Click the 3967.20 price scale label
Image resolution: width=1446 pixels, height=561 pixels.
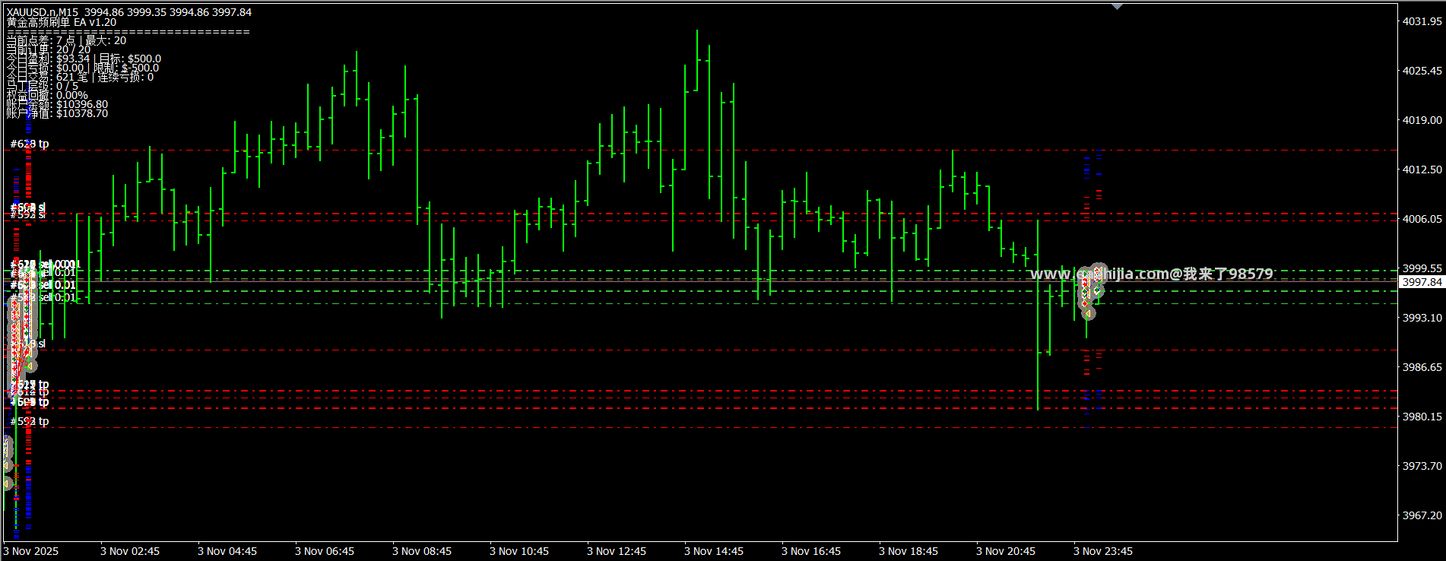click(1422, 515)
